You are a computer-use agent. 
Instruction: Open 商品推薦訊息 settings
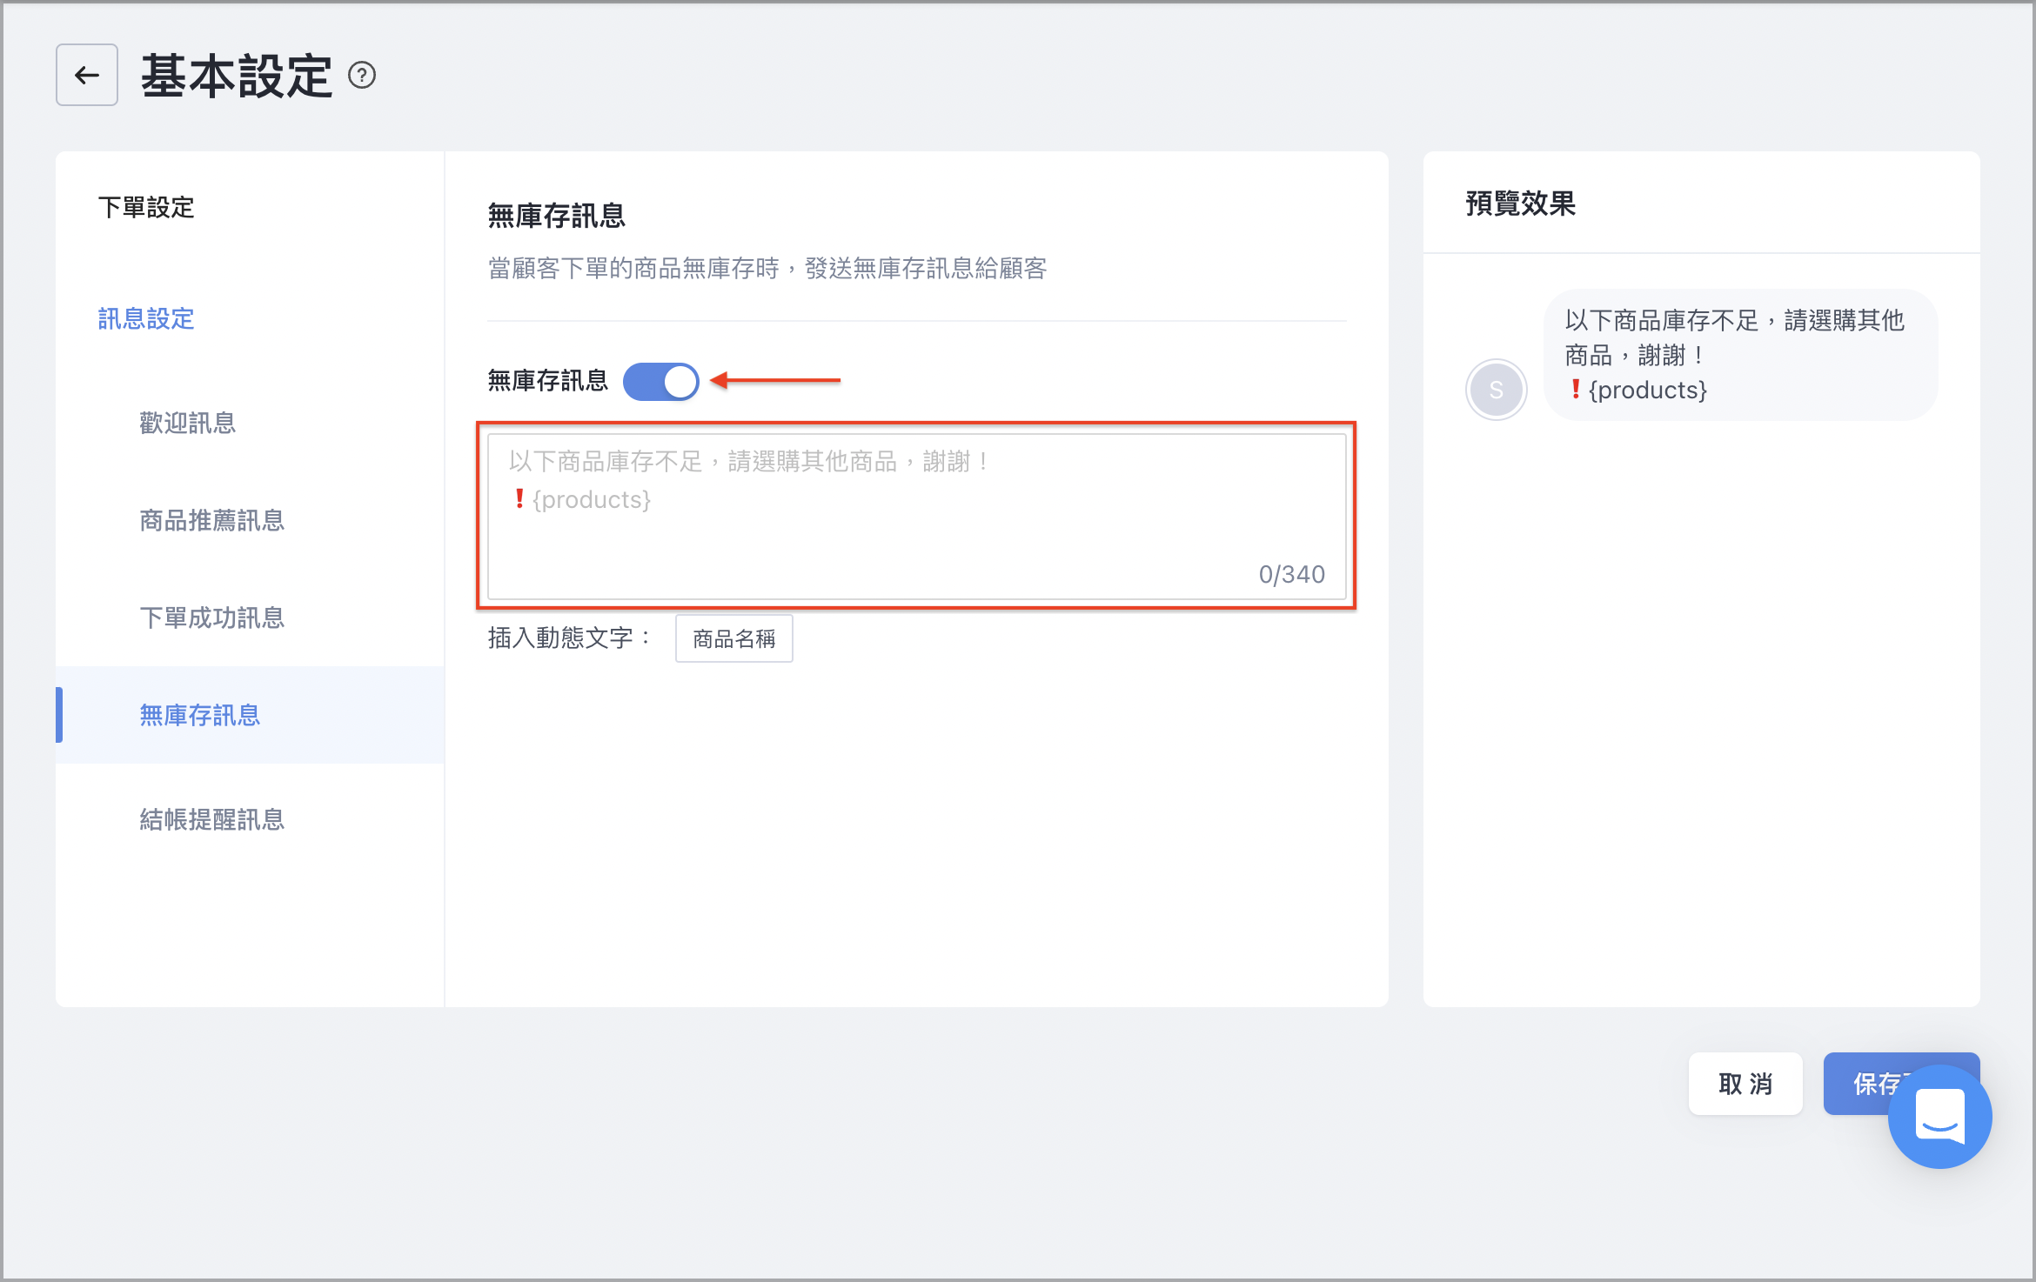click(x=212, y=521)
